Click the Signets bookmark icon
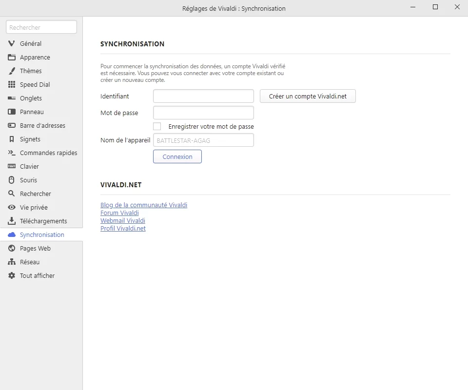Image resolution: width=468 pixels, height=390 pixels. (11, 139)
